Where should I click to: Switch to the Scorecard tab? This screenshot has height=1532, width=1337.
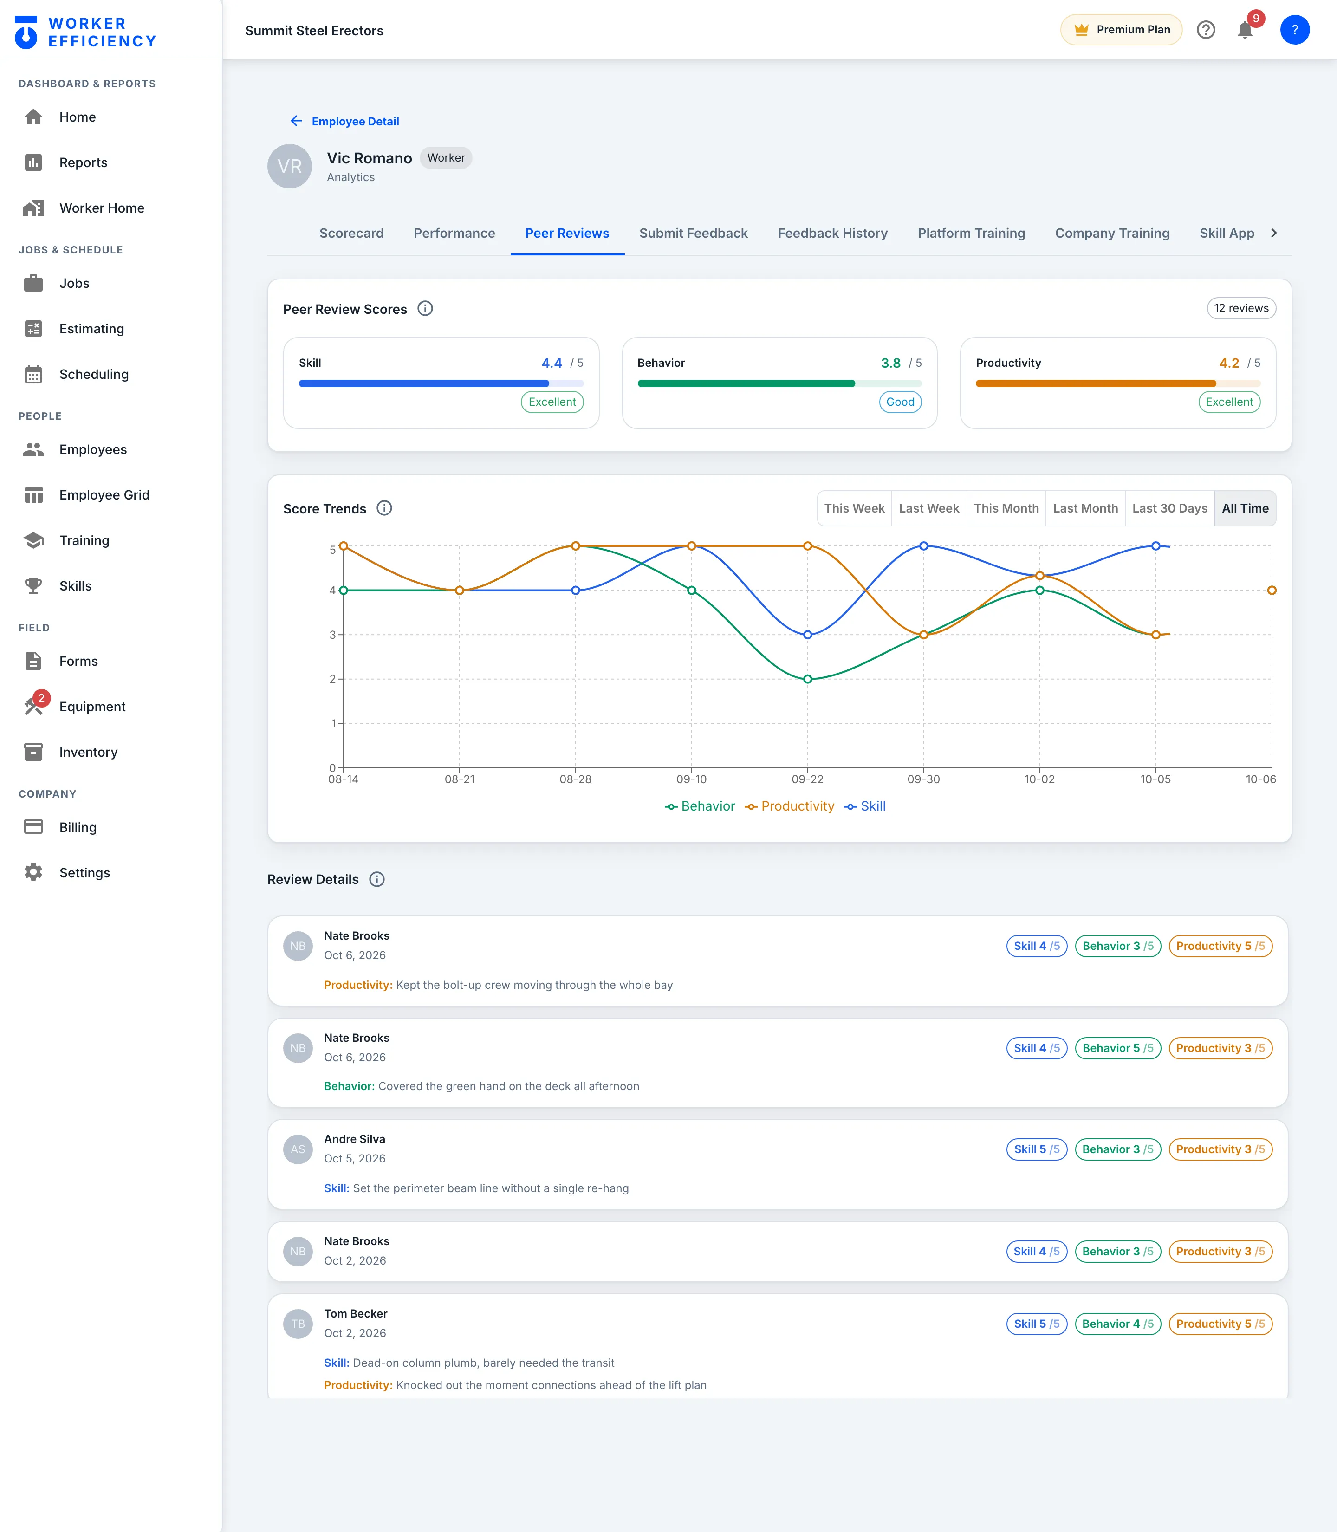[351, 234]
